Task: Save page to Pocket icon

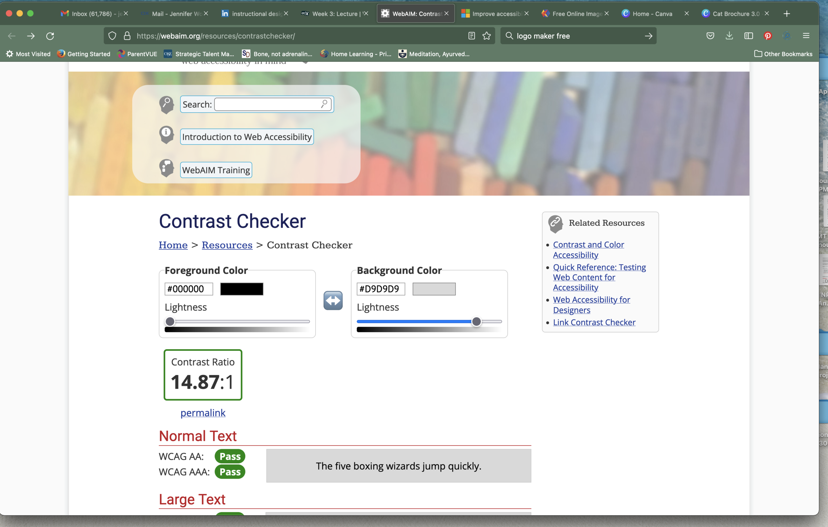Action: click(710, 36)
